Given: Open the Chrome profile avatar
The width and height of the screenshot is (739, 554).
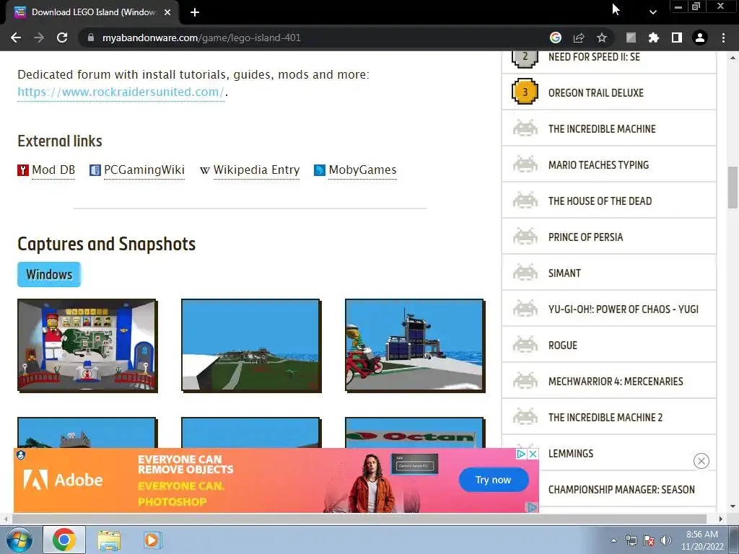Looking at the screenshot, I should tap(700, 38).
